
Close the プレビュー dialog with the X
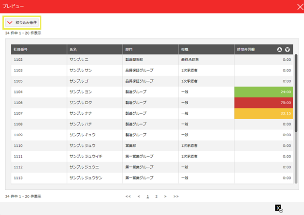point(300,7)
